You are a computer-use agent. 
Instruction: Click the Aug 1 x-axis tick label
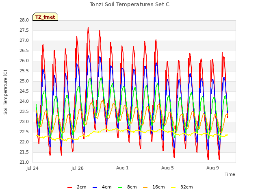click(122, 168)
